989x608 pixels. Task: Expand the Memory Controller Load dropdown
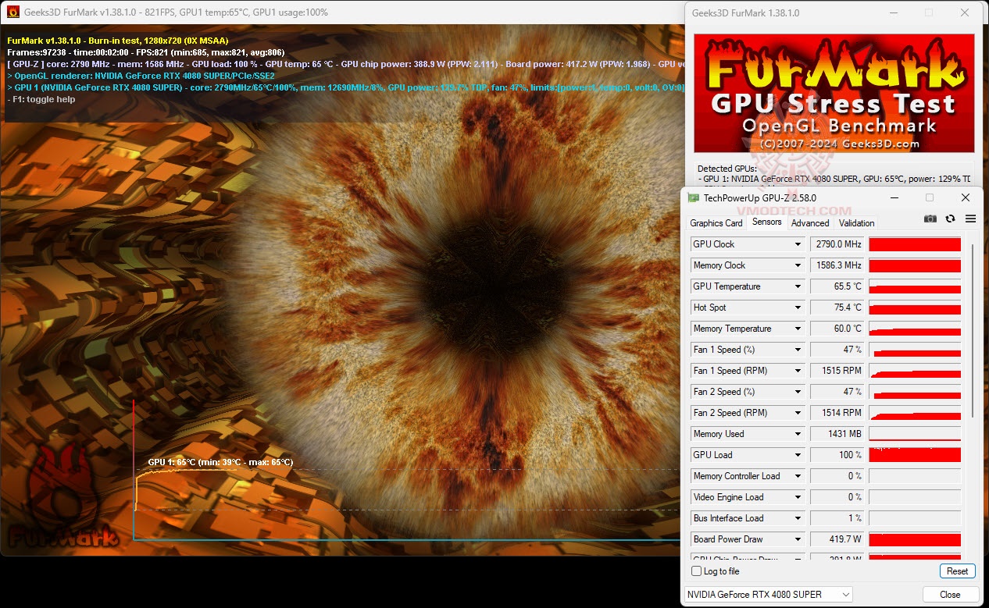pos(798,476)
